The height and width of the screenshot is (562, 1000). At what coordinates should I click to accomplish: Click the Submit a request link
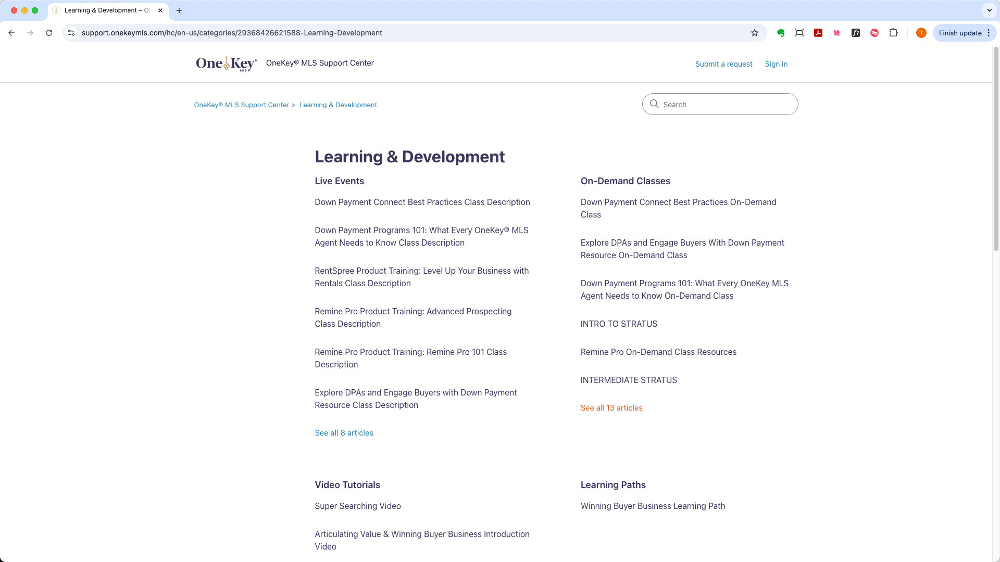[x=723, y=63]
